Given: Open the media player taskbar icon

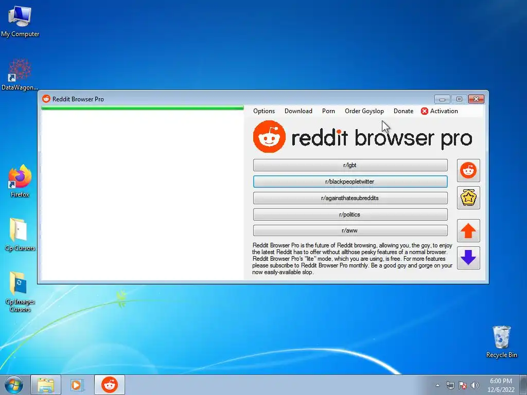Looking at the screenshot, I should (77, 385).
